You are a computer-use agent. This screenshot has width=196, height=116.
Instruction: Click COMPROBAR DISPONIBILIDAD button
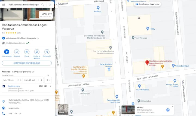tap(27, 63)
